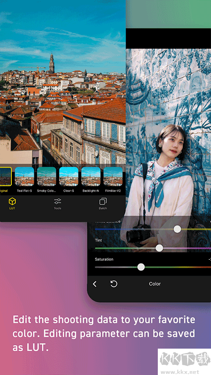Tap the reset circular arrow icon
The image size is (211, 375).
coord(114,284)
